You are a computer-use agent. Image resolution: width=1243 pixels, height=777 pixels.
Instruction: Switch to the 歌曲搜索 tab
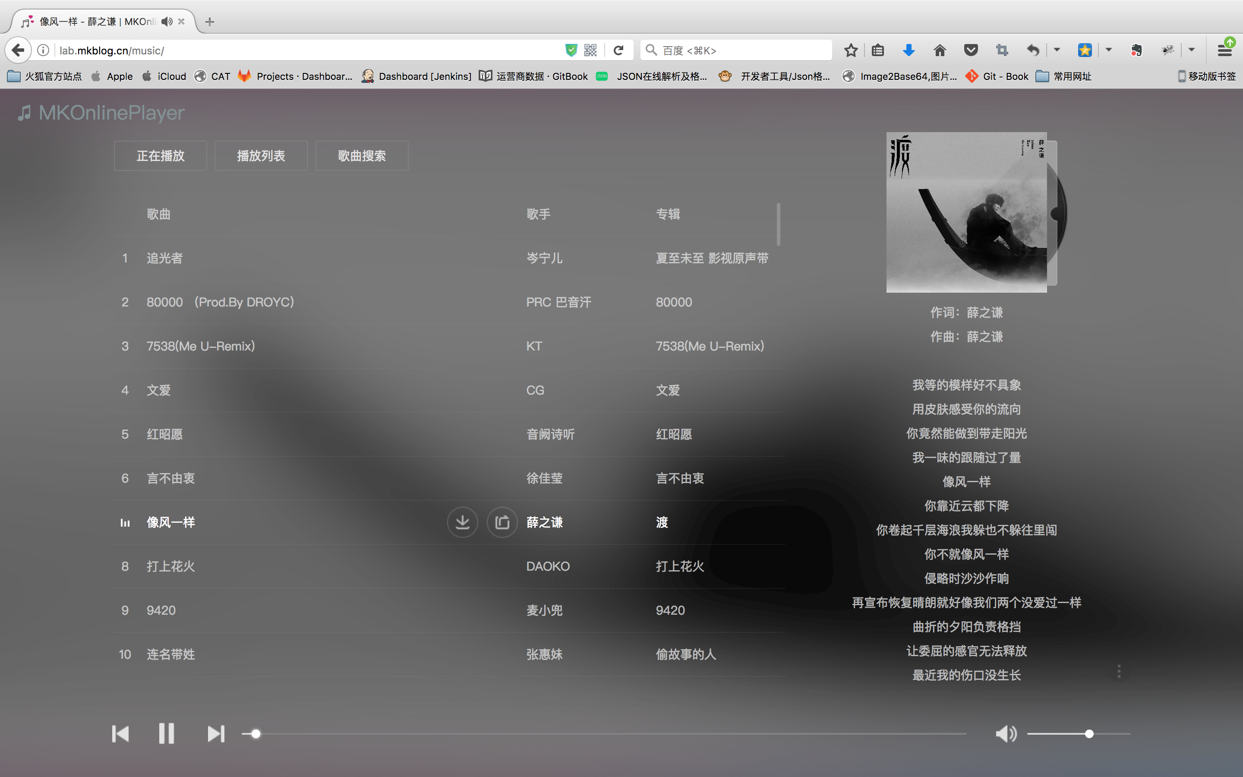coord(362,156)
